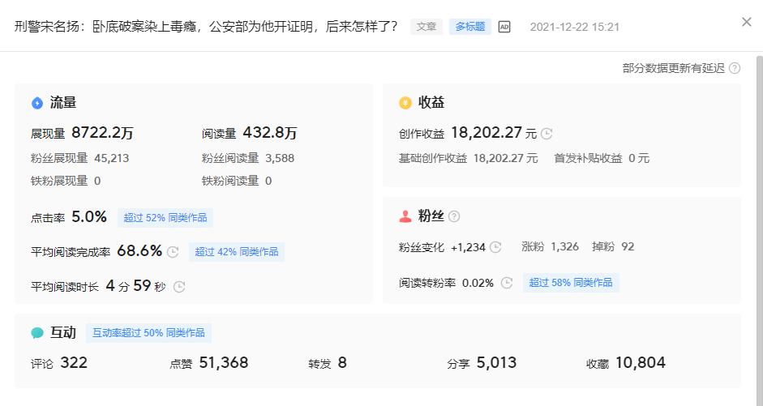Close the article data panel
The width and height of the screenshot is (763, 406).
pyautogui.click(x=746, y=22)
